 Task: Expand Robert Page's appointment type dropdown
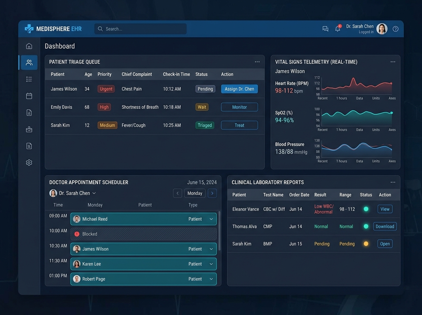211,279
